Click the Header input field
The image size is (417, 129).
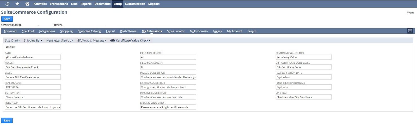click(x=33, y=67)
